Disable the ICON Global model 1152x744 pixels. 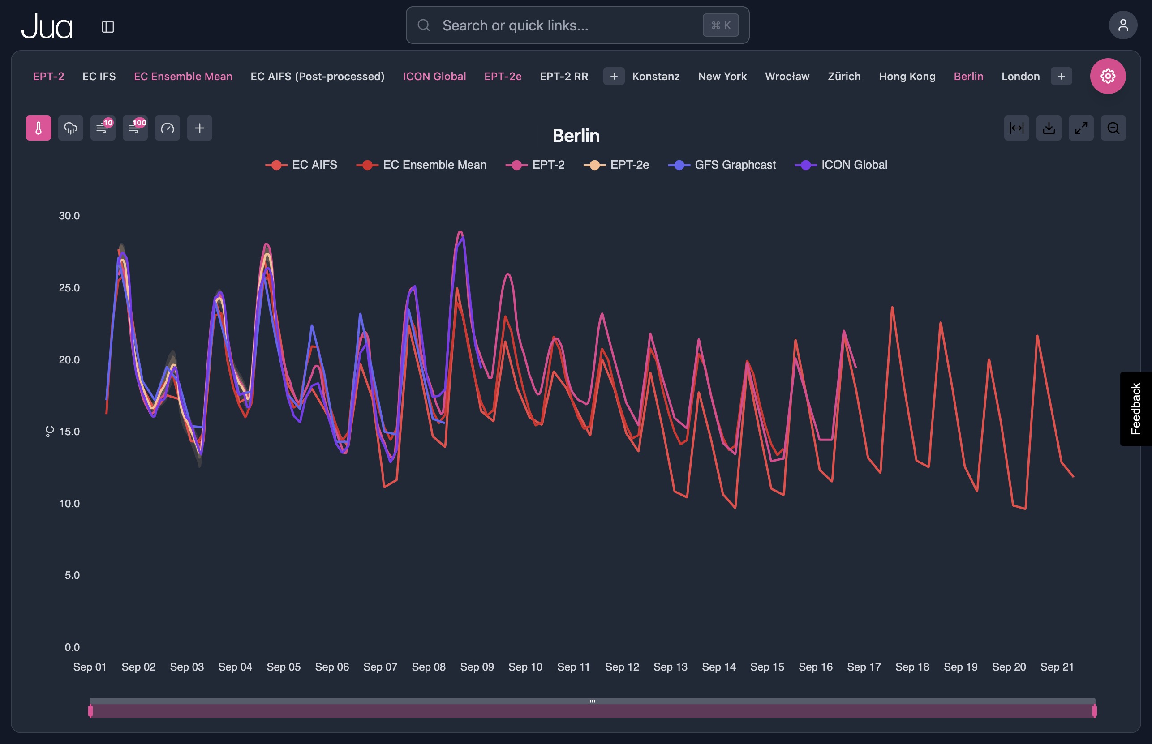[x=434, y=77]
